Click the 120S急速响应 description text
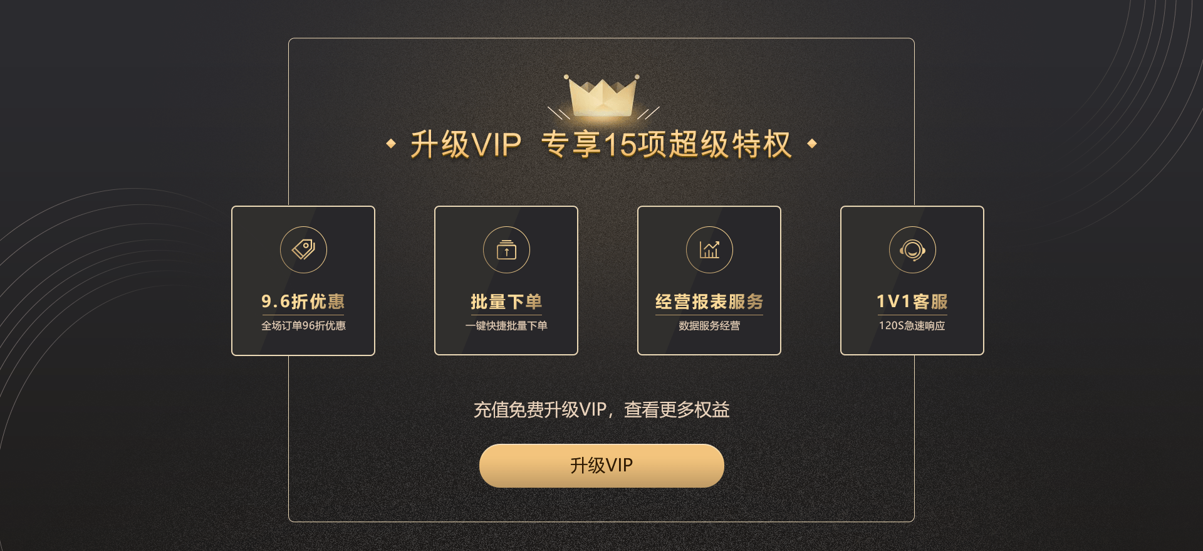Image resolution: width=1203 pixels, height=551 pixels. click(912, 325)
